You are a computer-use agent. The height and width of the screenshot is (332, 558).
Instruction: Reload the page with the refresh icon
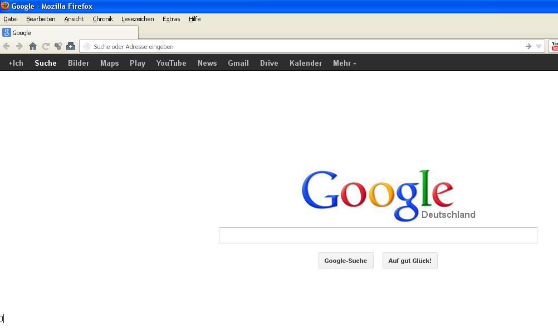point(46,46)
